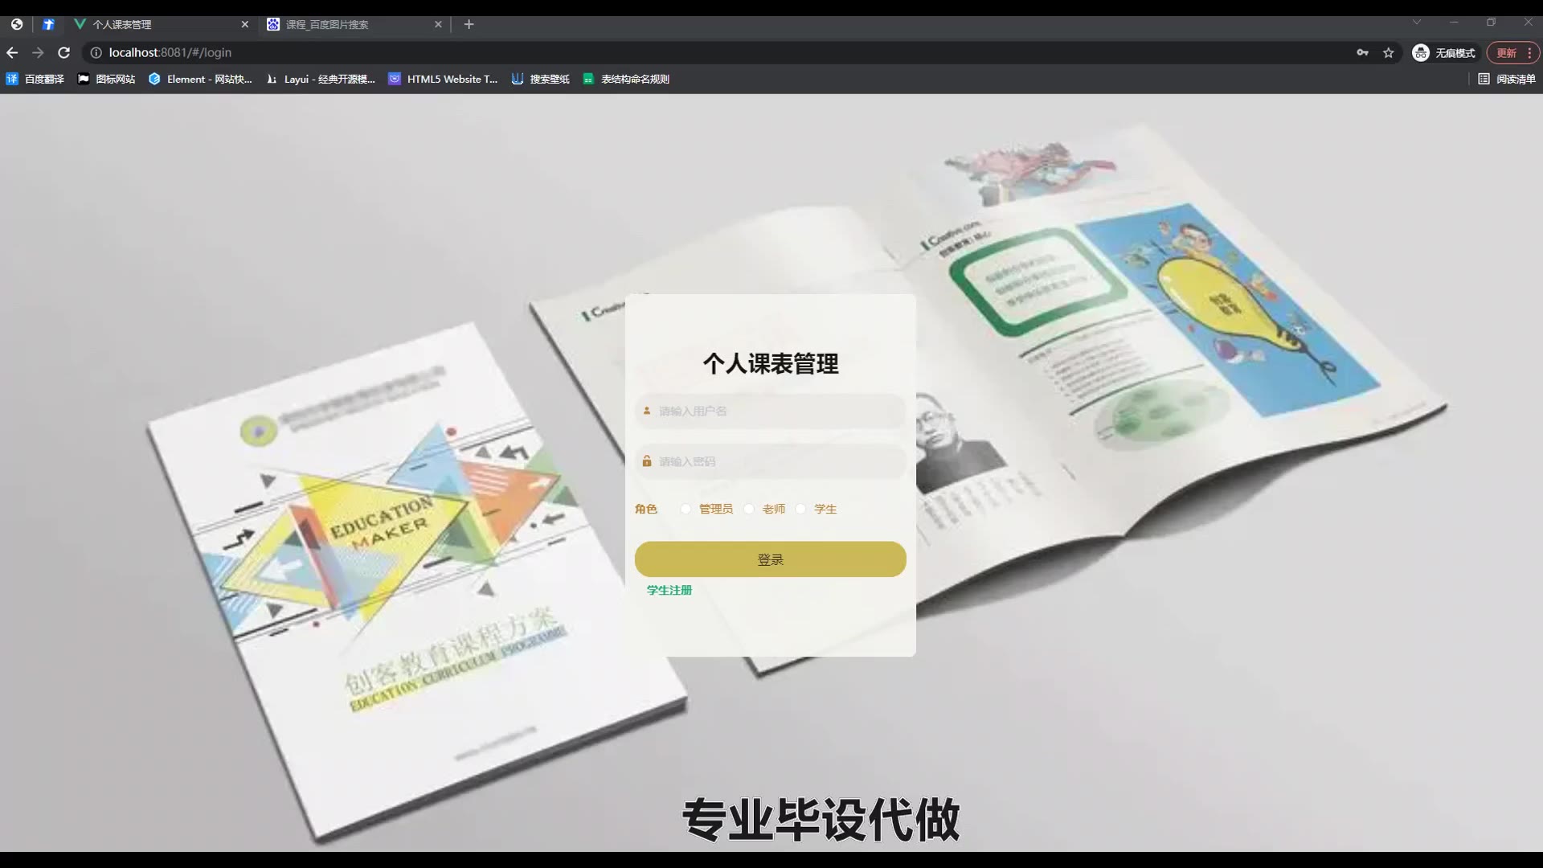Bookmark this page with star icon
This screenshot has width=1543, height=868.
(1388, 52)
